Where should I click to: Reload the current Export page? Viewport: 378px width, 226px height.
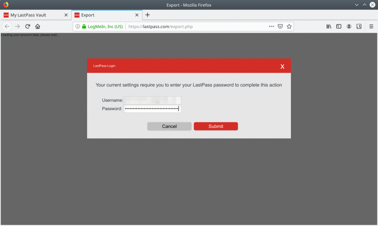(27, 27)
